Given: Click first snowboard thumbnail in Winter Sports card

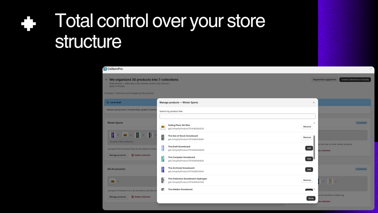Looking at the screenshot, I should (113, 135).
